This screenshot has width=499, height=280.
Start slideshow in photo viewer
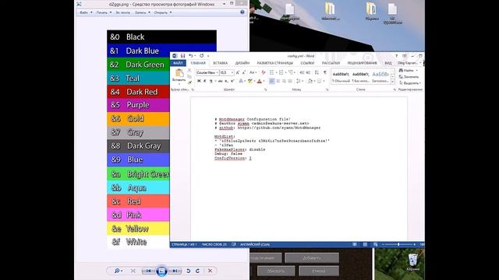[x=161, y=271]
